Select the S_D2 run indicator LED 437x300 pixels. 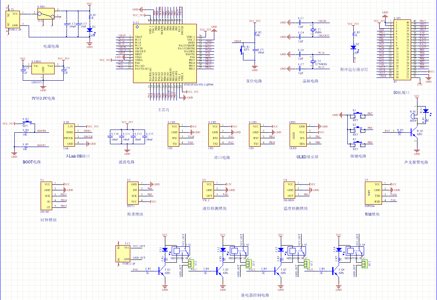(x=353, y=48)
